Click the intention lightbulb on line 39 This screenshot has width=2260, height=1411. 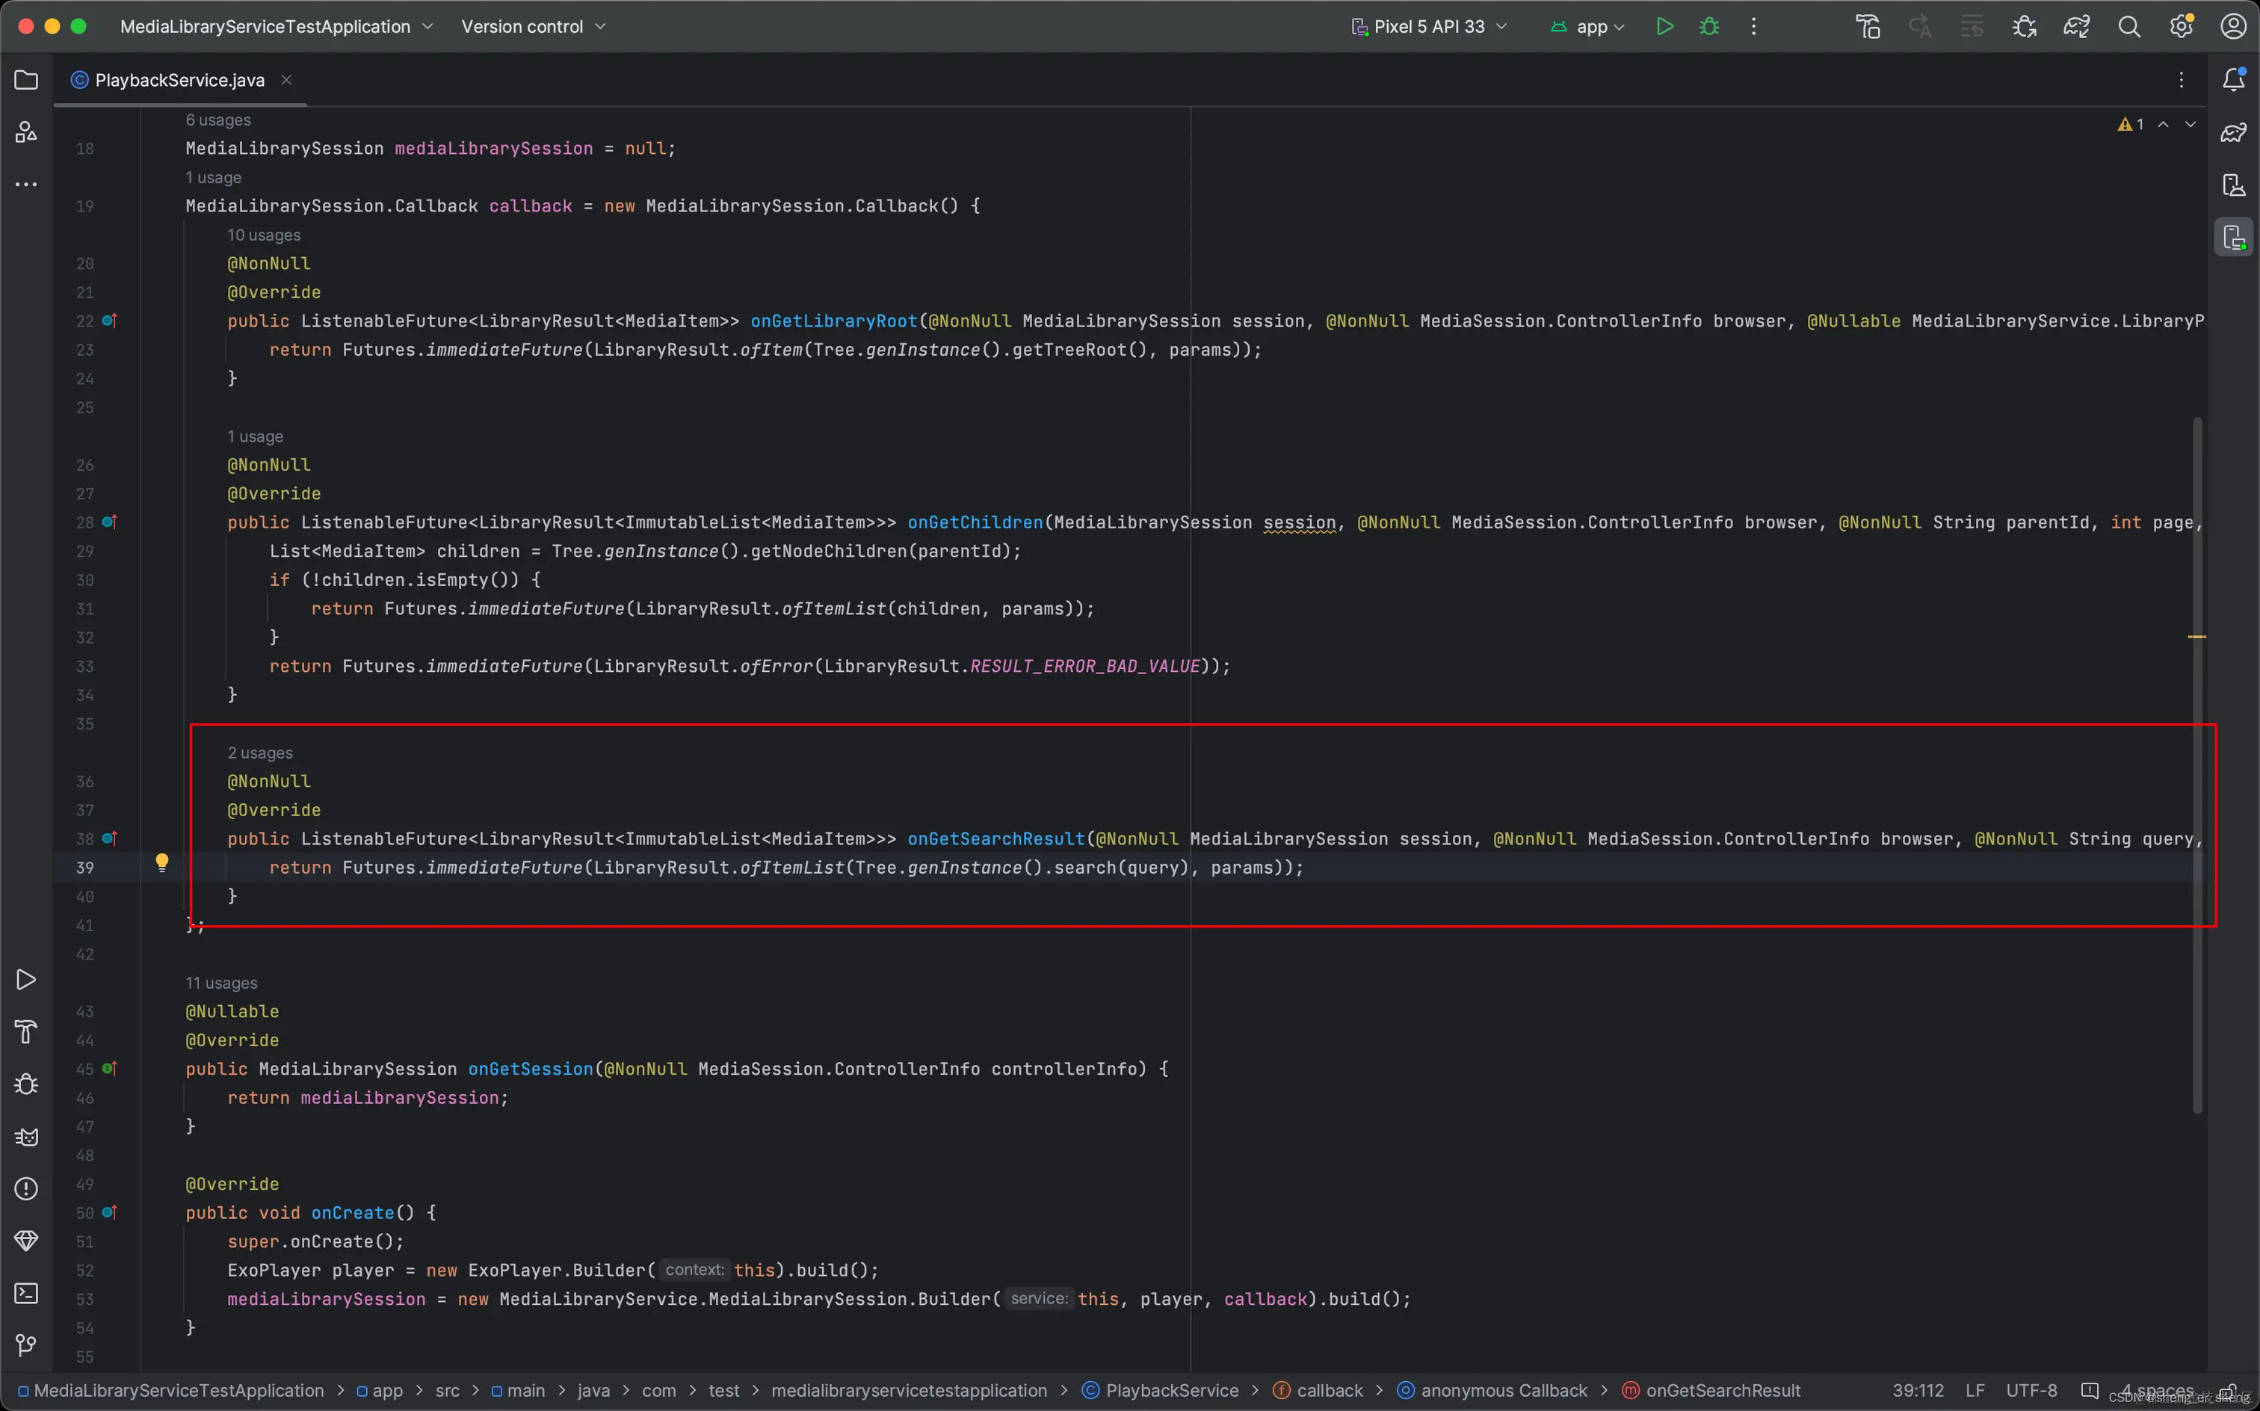pos(161,862)
